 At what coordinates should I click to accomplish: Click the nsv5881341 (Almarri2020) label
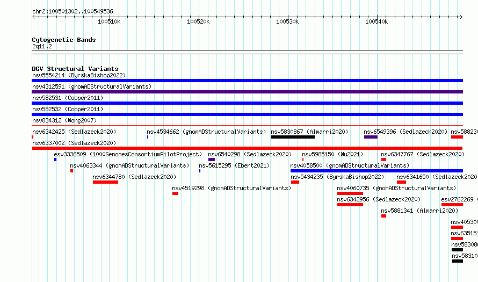click(x=419, y=211)
